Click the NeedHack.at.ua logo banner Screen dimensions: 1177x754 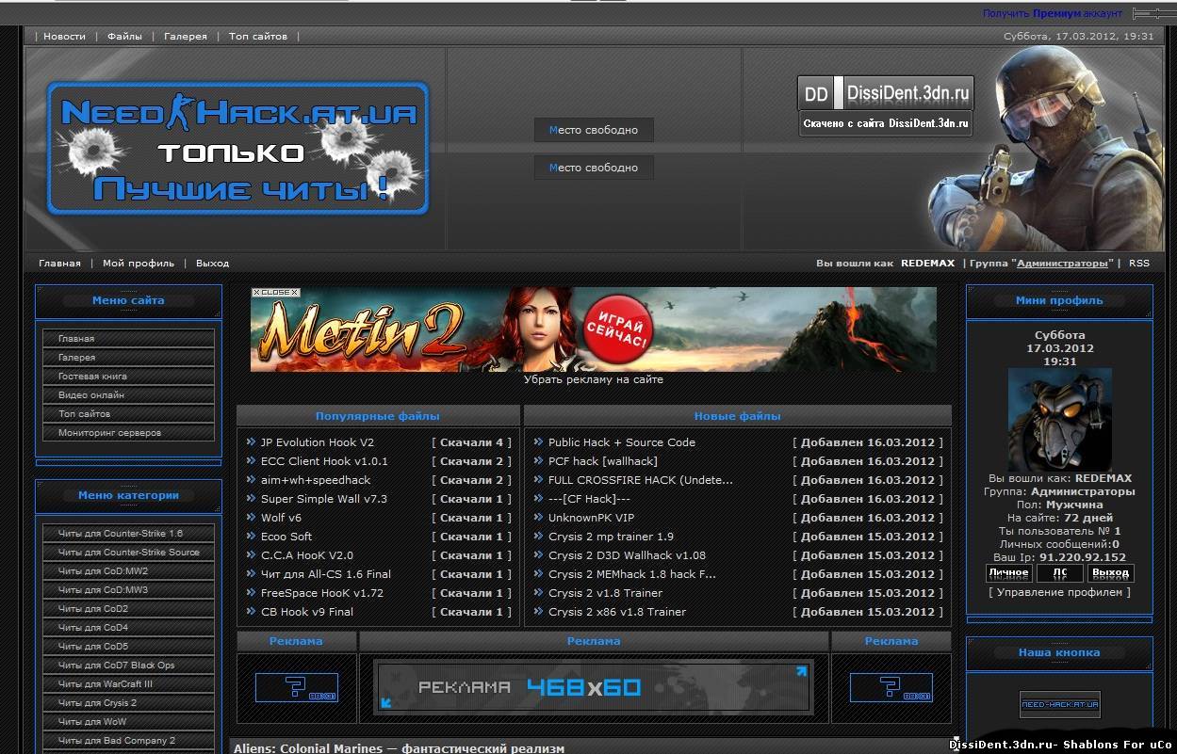pos(238,148)
